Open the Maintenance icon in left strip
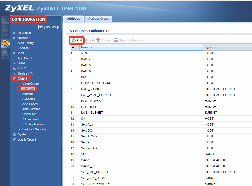 (x=6, y=54)
